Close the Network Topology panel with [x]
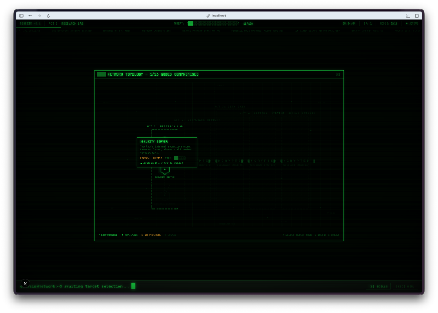Screen dimensions: 438x313 click(338, 74)
